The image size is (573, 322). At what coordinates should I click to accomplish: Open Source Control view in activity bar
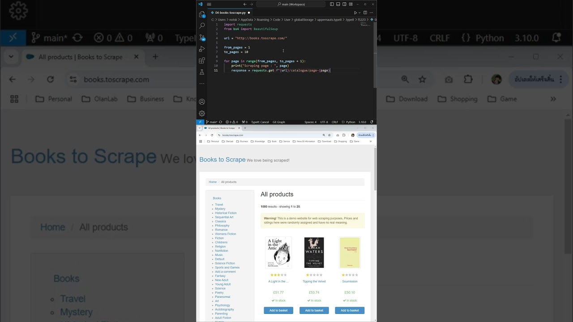tap(202, 38)
